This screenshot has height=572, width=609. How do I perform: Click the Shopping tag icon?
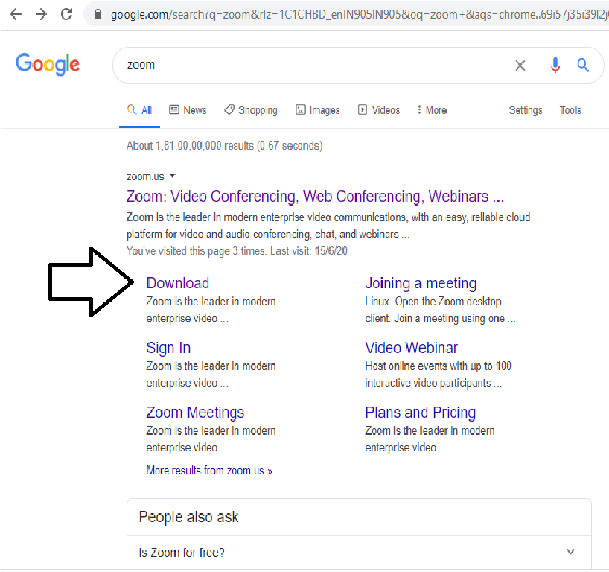click(x=229, y=110)
